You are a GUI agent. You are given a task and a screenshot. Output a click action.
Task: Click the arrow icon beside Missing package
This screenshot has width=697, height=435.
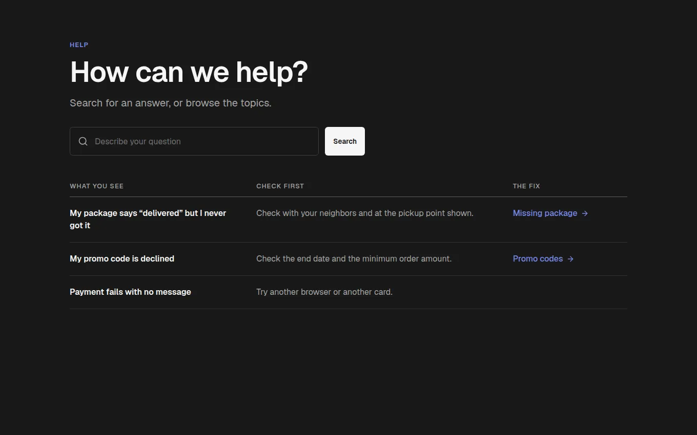click(x=585, y=213)
